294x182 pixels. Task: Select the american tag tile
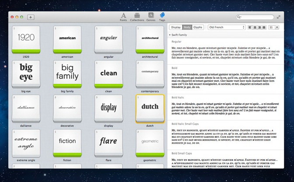(67, 40)
